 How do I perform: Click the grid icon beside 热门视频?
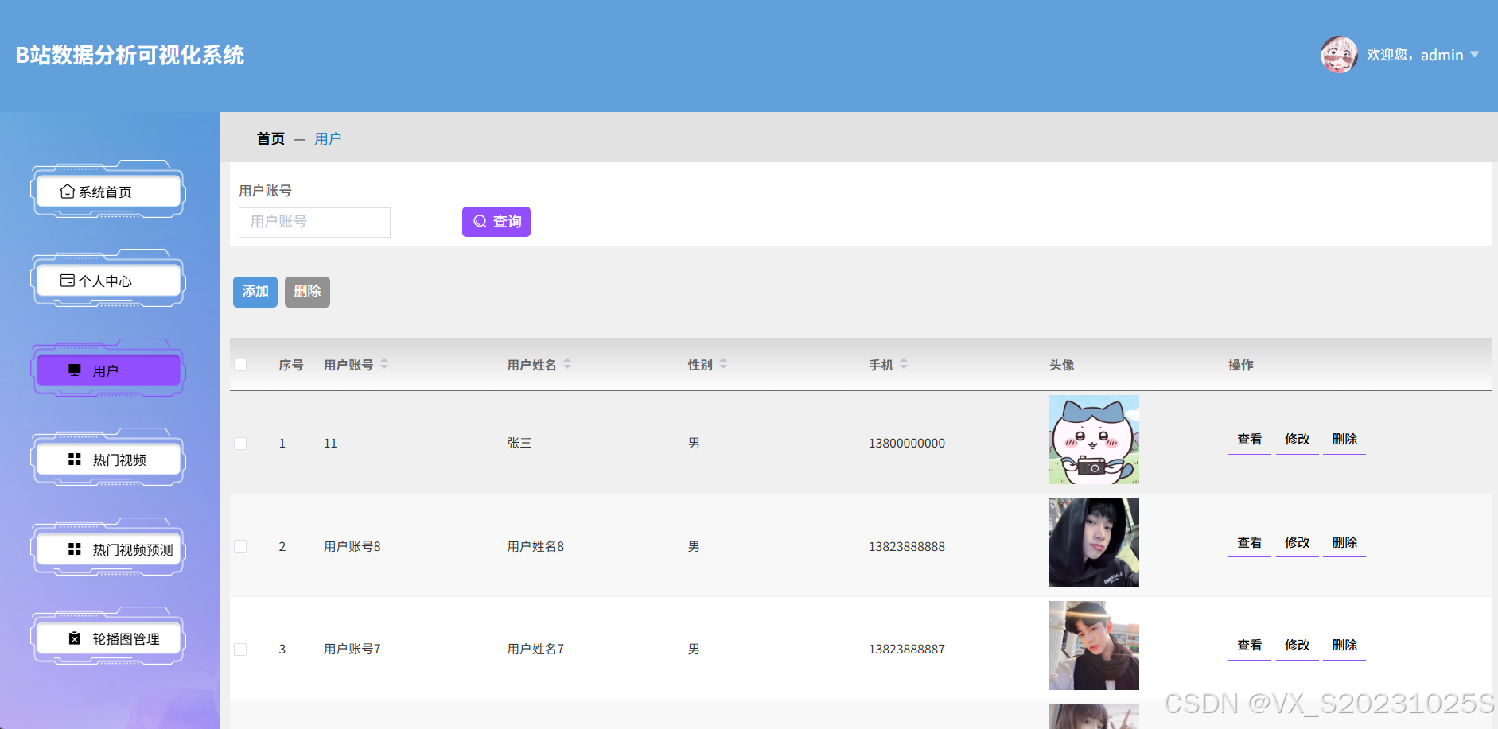click(75, 460)
